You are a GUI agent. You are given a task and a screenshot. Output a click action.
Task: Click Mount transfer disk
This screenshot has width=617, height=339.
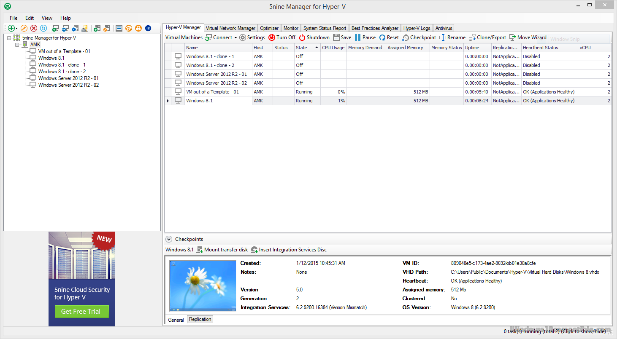pos(222,250)
